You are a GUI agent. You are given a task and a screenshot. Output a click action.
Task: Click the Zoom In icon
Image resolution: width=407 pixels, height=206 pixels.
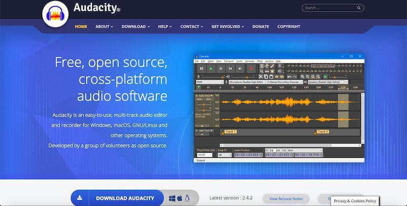tap(302, 77)
